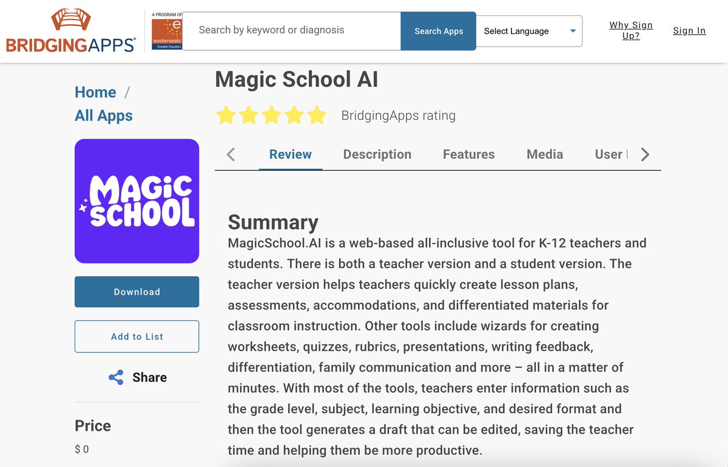This screenshot has width=728, height=467.
Task: Switch to the Description tab
Action: pyautogui.click(x=377, y=154)
